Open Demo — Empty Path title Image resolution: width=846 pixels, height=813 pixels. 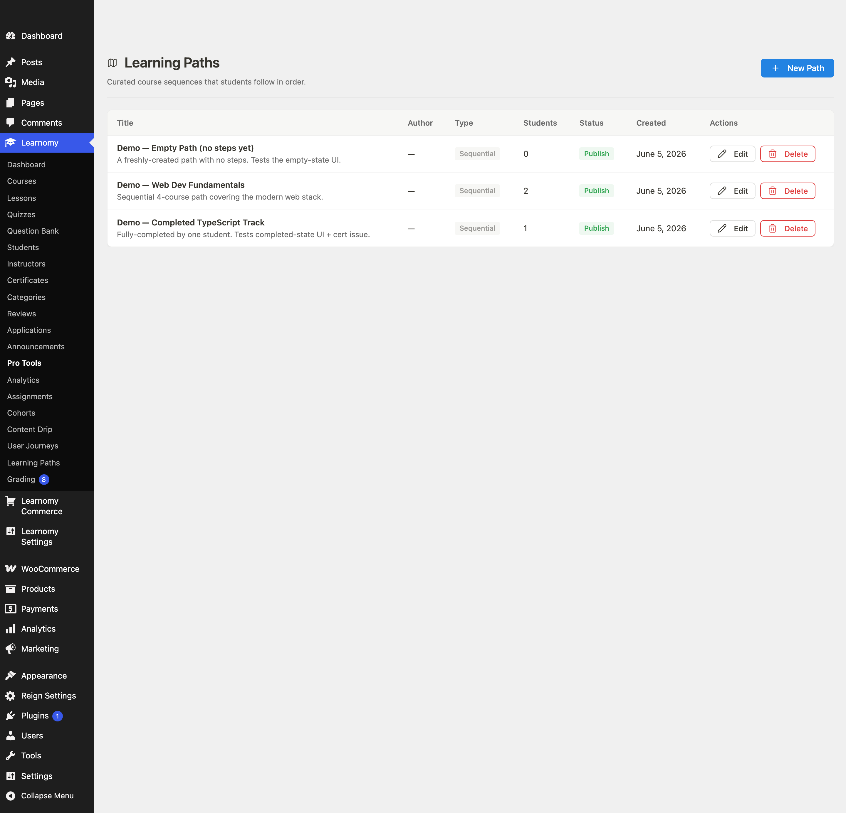pos(185,148)
